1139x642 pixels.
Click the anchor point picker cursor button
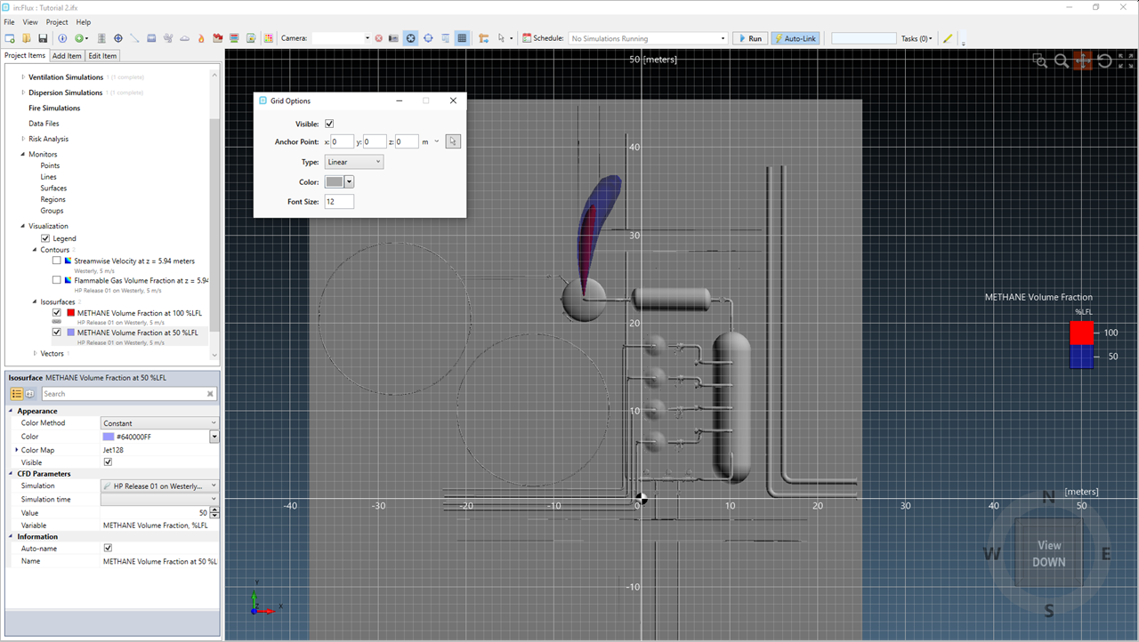[453, 141]
